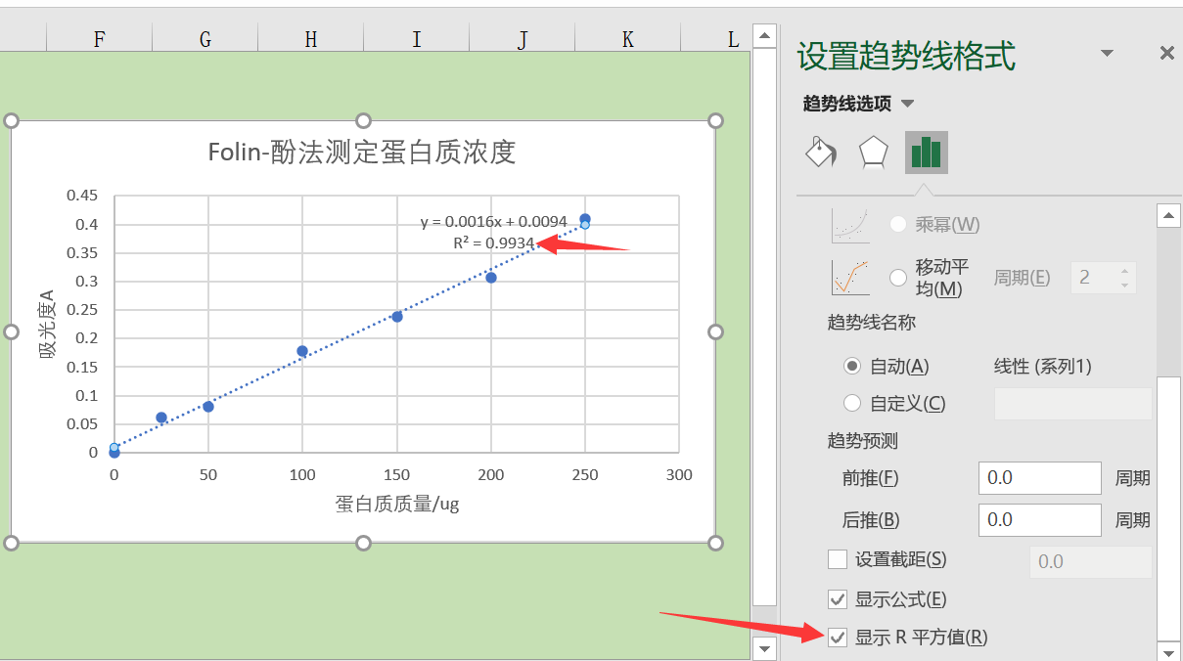Select the data point at x=200
Screen dimensions: 1183x661
point(491,278)
